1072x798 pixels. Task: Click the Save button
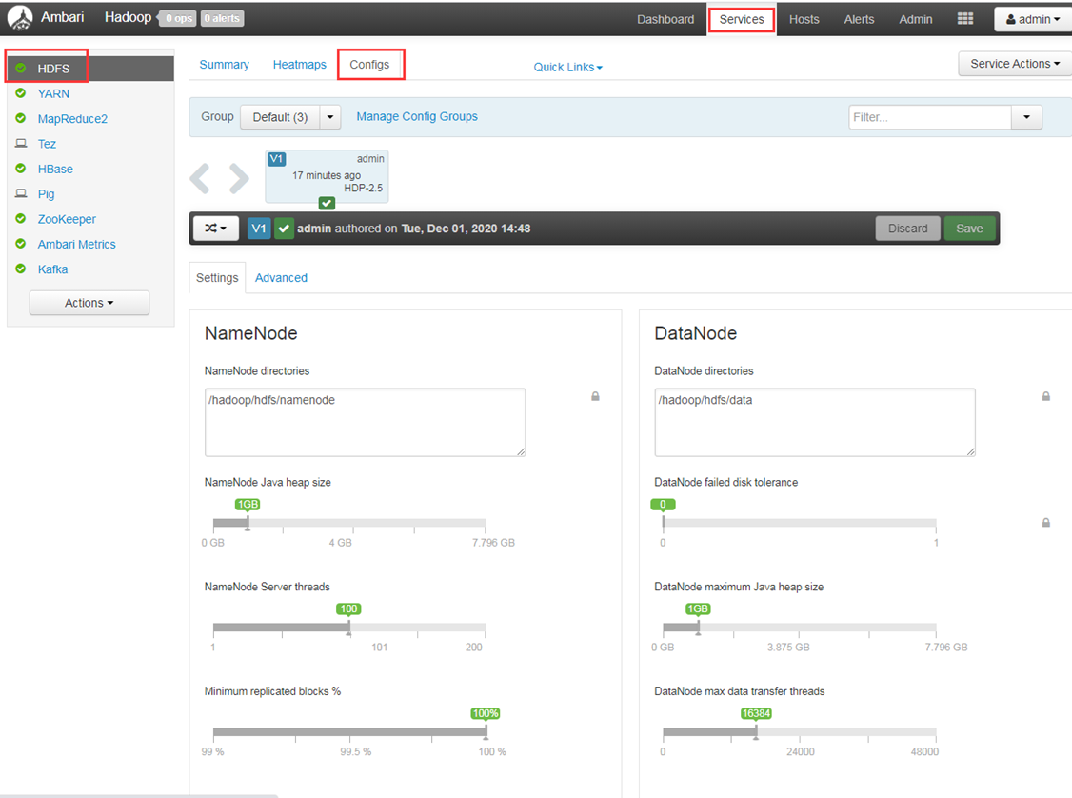[969, 229]
